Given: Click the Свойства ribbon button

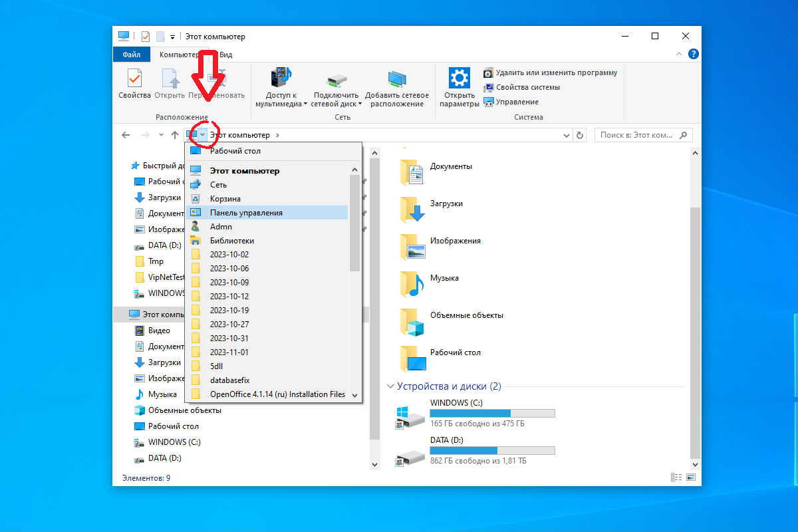Looking at the screenshot, I should tap(135, 84).
